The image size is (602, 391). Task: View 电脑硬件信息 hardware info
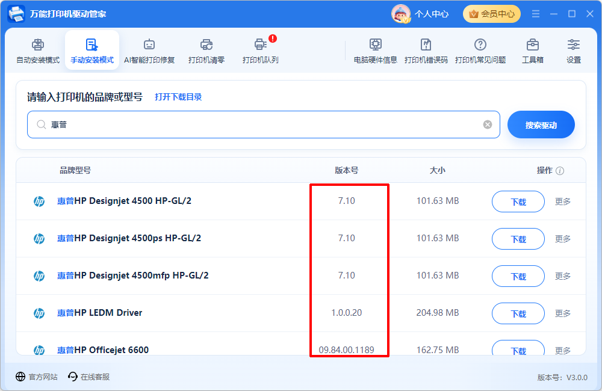tap(376, 51)
